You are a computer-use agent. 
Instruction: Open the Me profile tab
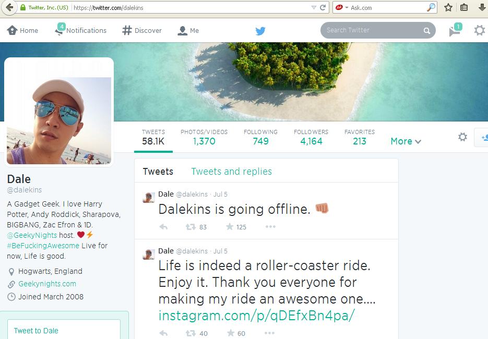pos(188,30)
